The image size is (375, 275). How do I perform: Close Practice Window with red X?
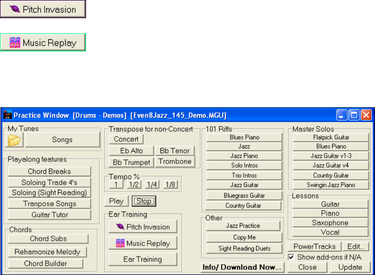[x=366, y=115]
